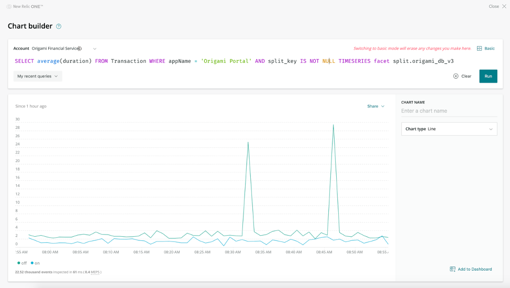The image size is (510, 288).
Task: Click the CHART NAME label
Action: [413, 102]
